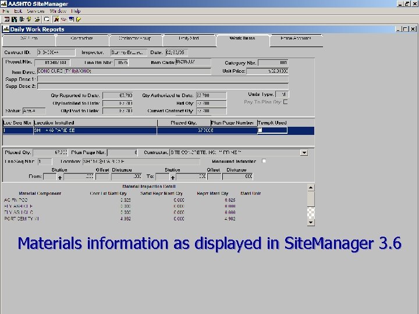Toggle the Templt Used checkbox in row 1
The height and width of the screenshot is (314, 419).
[260, 130]
